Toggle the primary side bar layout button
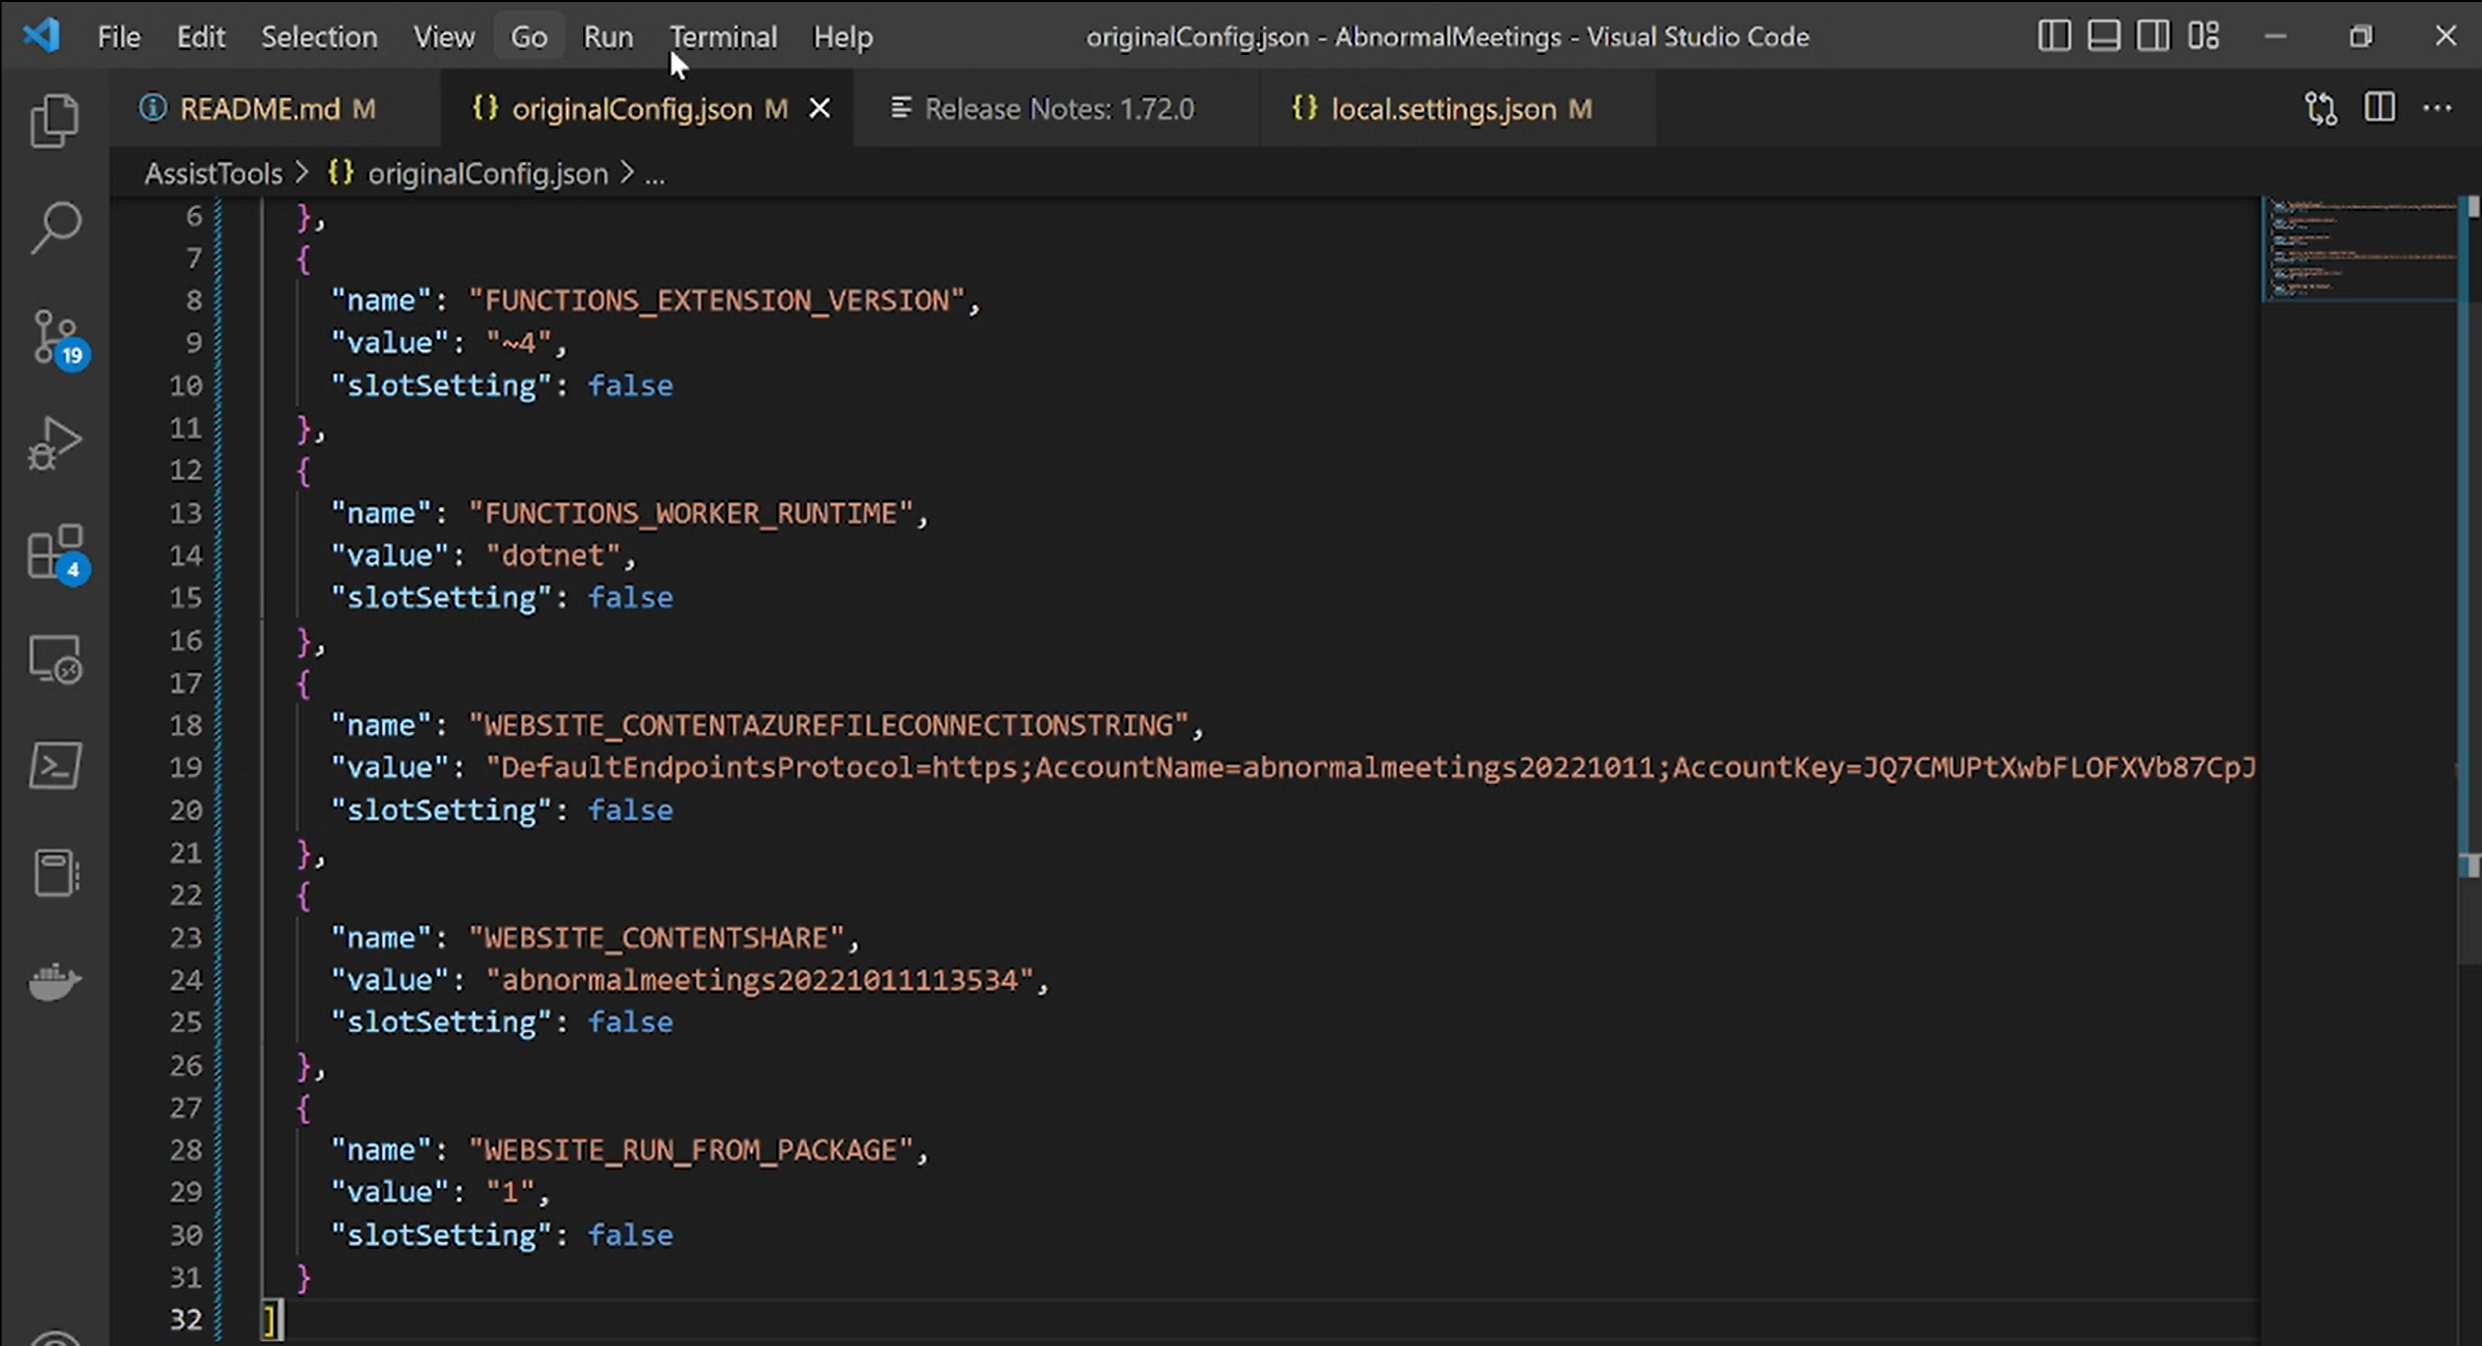This screenshot has width=2482, height=1346. click(2054, 36)
